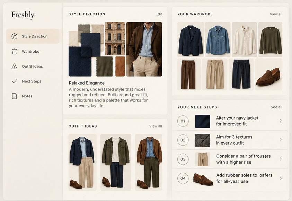Click the navy fabric thumbnail in step 01

tap(203, 121)
